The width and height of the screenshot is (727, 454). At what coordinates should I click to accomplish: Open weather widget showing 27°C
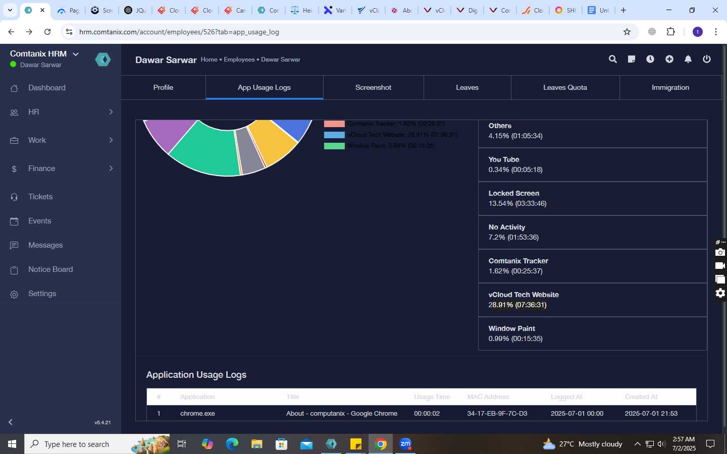(582, 444)
